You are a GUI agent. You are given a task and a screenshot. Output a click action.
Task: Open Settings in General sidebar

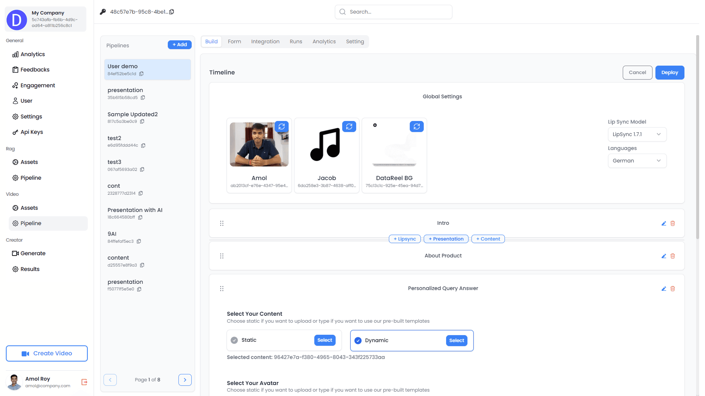27,117
